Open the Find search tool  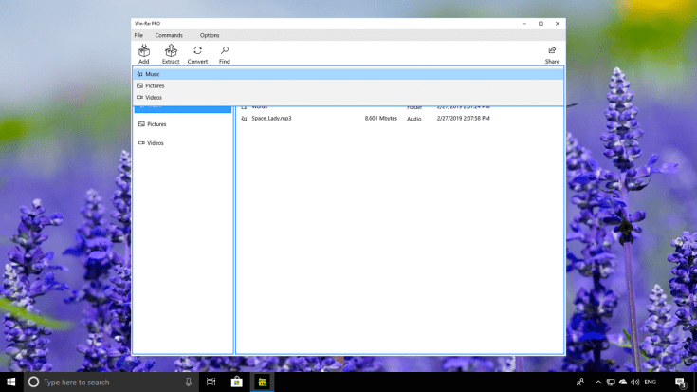click(x=225, y=51)
